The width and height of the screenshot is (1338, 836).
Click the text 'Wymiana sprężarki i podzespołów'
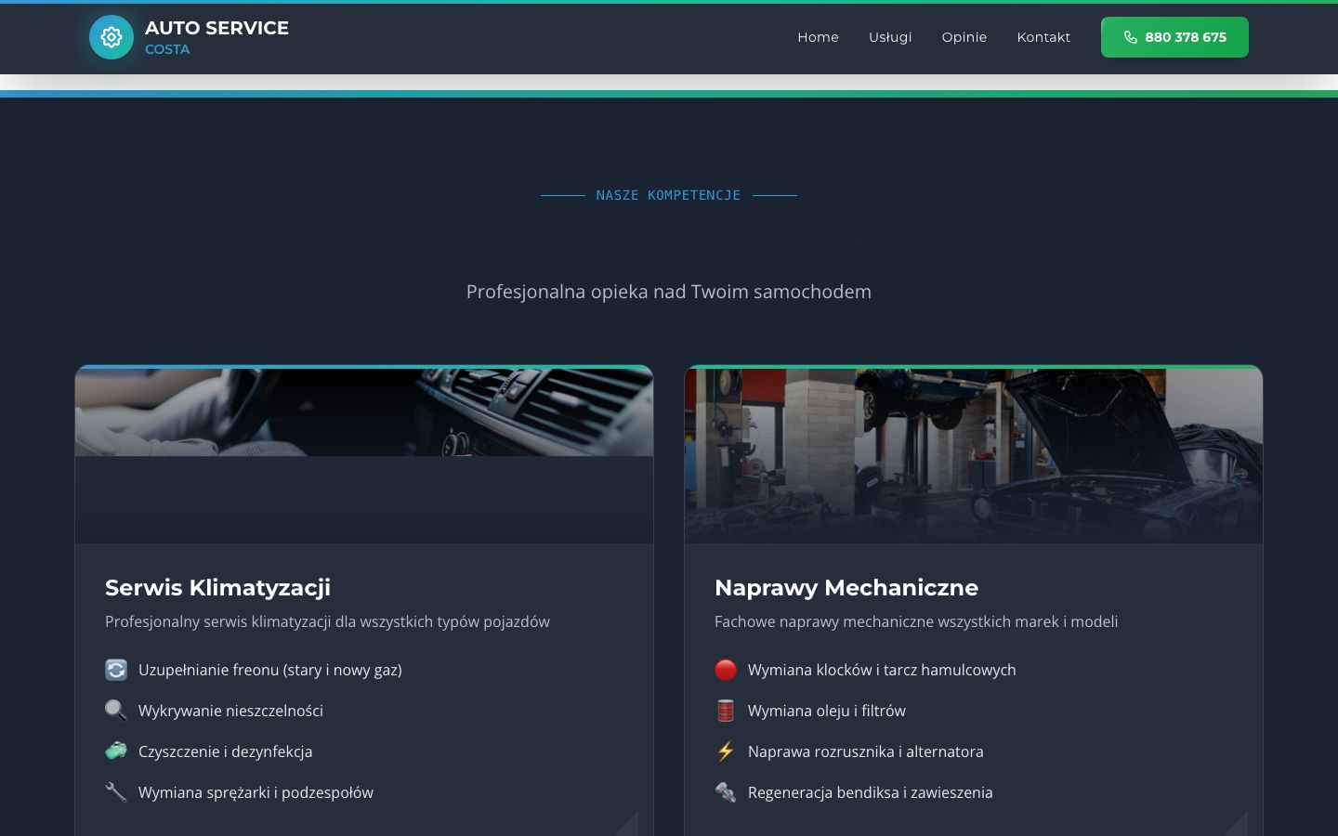256,792
